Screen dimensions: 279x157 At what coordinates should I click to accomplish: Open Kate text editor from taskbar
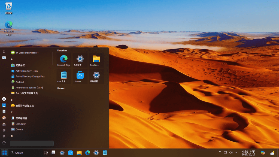coord(105,153)
